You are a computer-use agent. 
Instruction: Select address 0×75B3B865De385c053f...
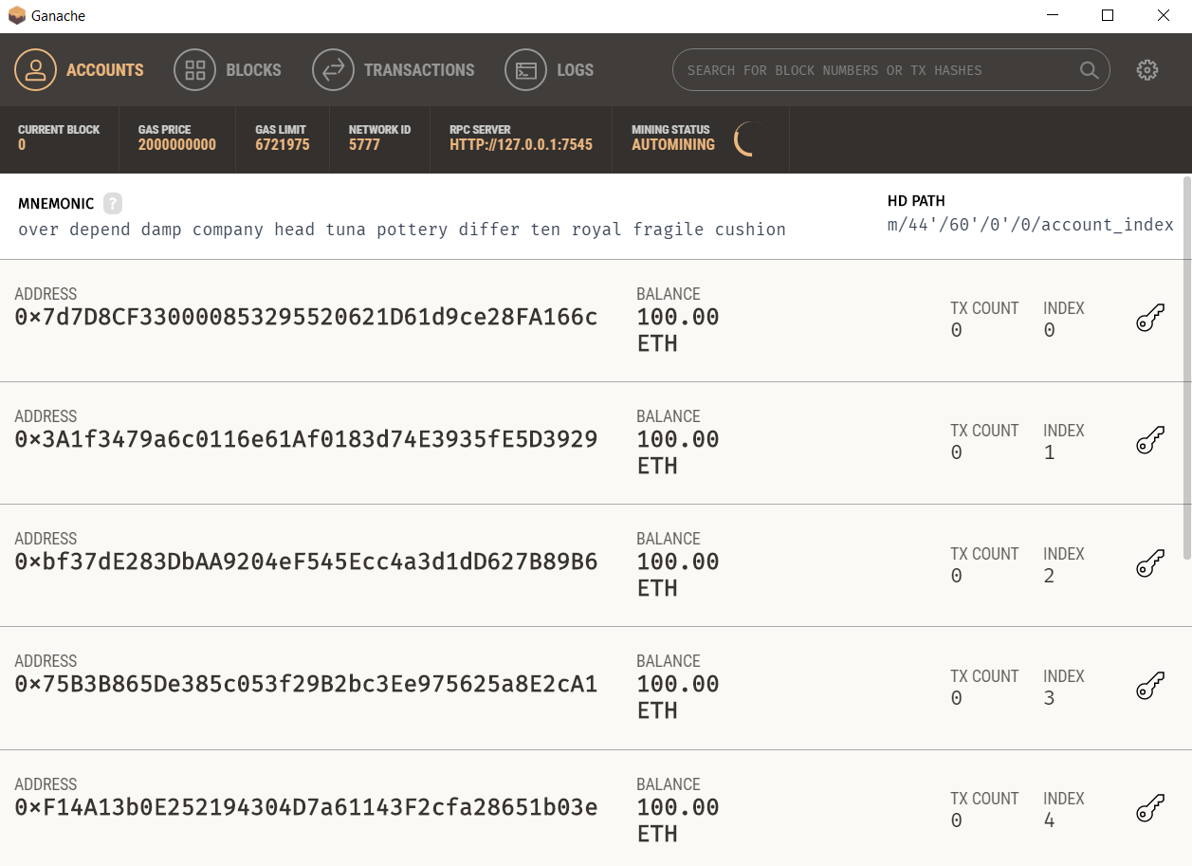[x=306, y=685]
